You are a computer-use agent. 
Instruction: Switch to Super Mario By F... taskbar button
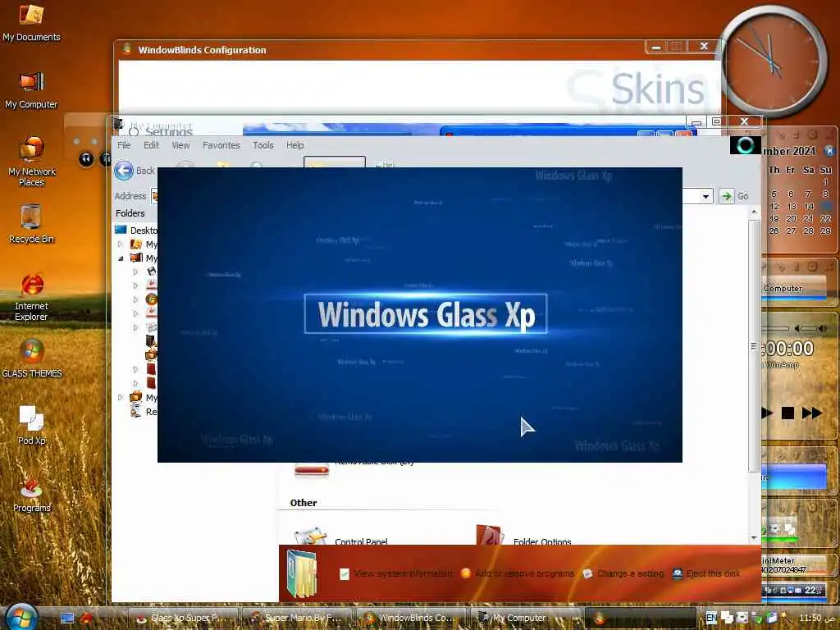pyautogui.click(x=296, y=619)
